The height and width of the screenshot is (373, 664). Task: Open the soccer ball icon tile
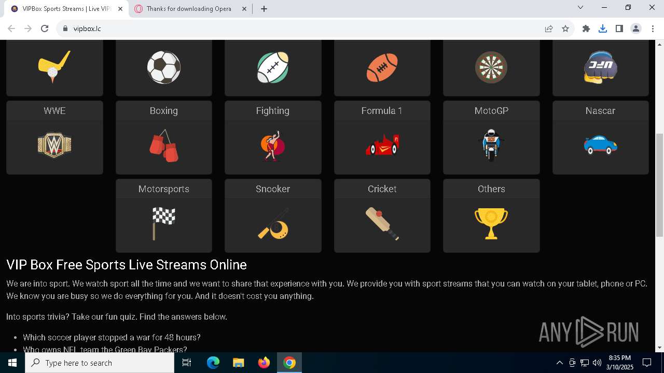click(164, 67)
